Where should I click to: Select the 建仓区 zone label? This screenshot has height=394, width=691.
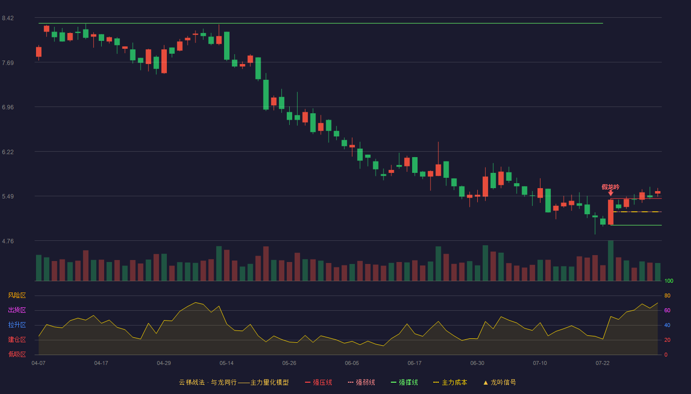pyautogui.click(x=17, y=340)
